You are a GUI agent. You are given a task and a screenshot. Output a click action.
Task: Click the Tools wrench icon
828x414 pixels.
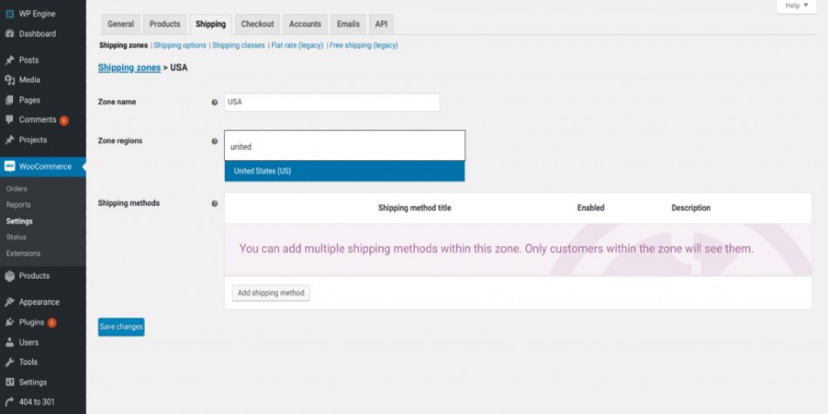(x=10, y=362)
